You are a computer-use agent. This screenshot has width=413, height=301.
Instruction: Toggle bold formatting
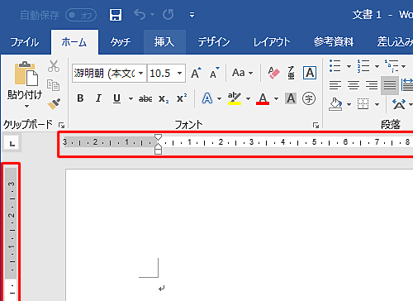80,98
